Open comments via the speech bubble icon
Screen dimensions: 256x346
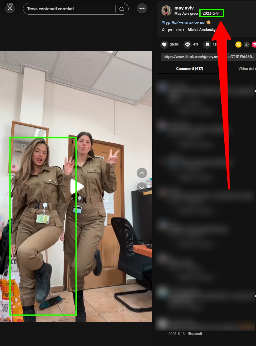pos(187,44)
